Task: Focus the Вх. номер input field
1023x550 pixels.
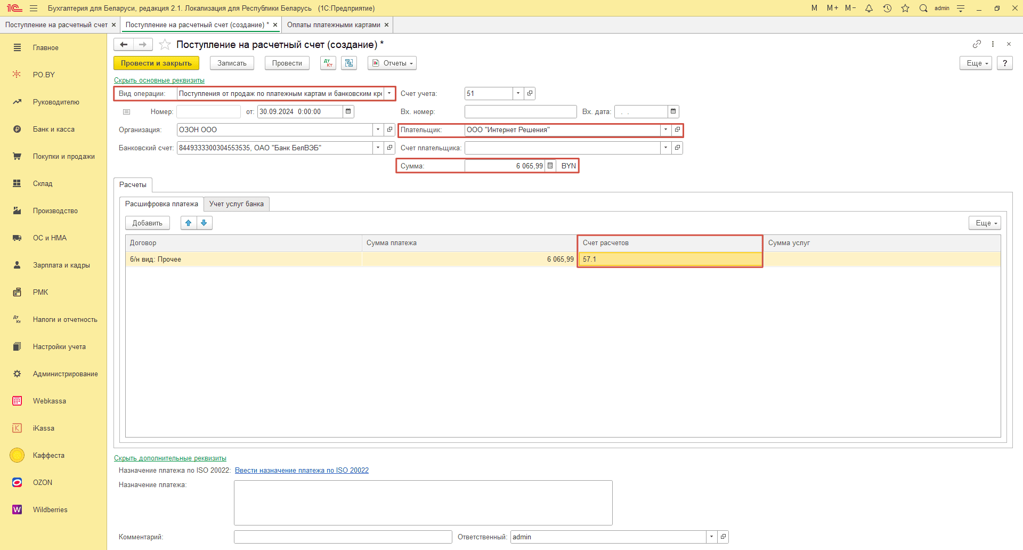Action: tap(521, 111)
